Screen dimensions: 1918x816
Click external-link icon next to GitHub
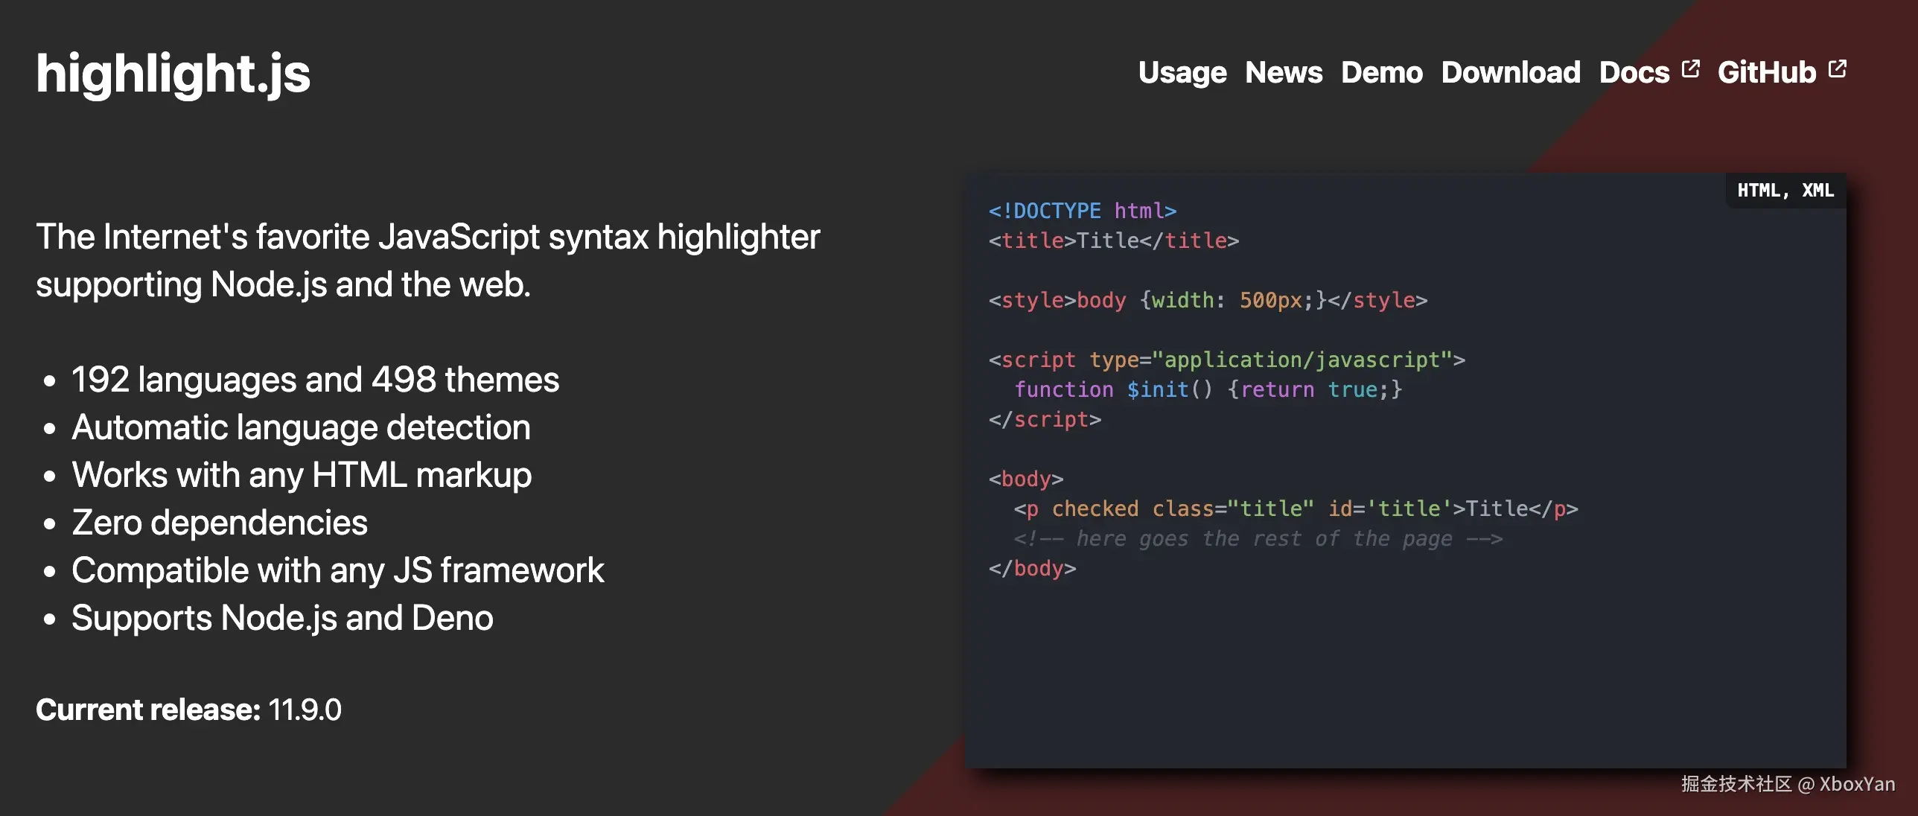(x=1838, y=68)
